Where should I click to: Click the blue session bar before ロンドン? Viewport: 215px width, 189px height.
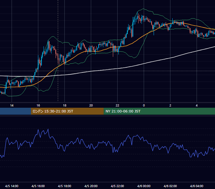[x=15, y=111]
